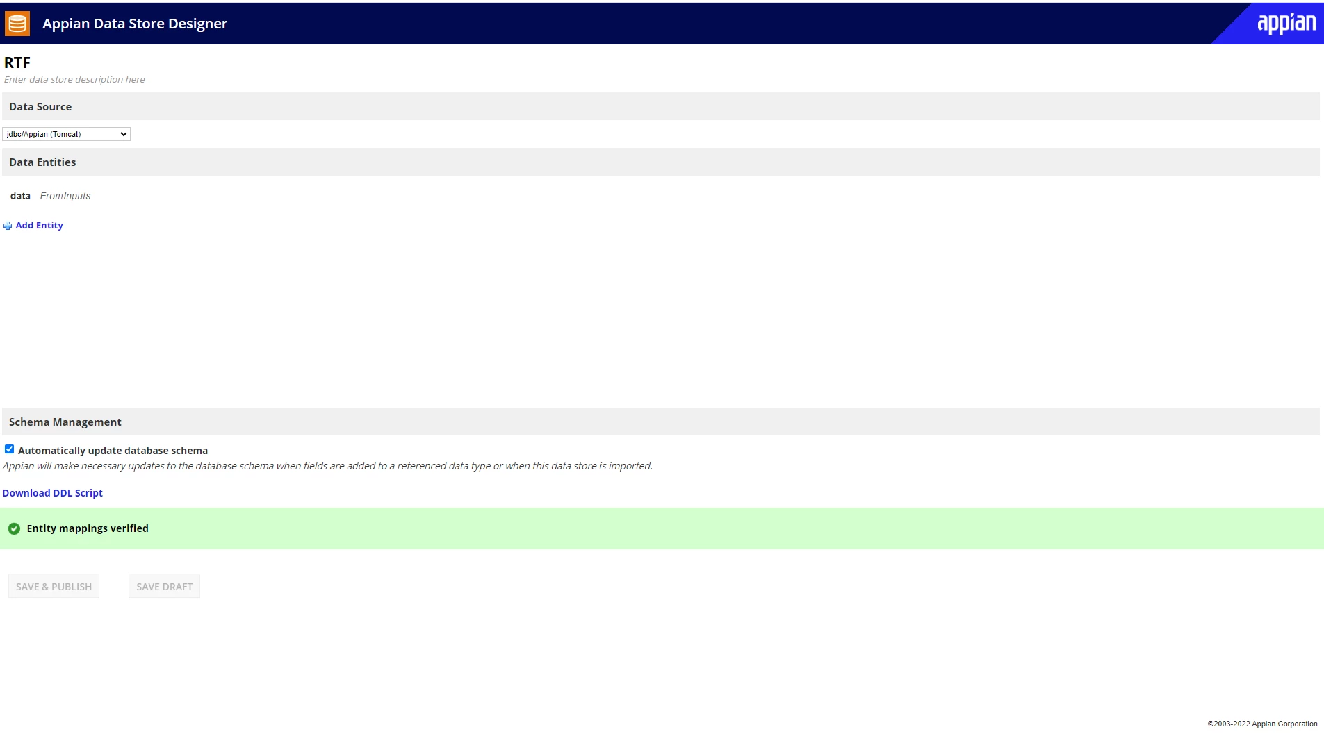
Task: Click the Schema Management section header
Action: click(660, 422)
